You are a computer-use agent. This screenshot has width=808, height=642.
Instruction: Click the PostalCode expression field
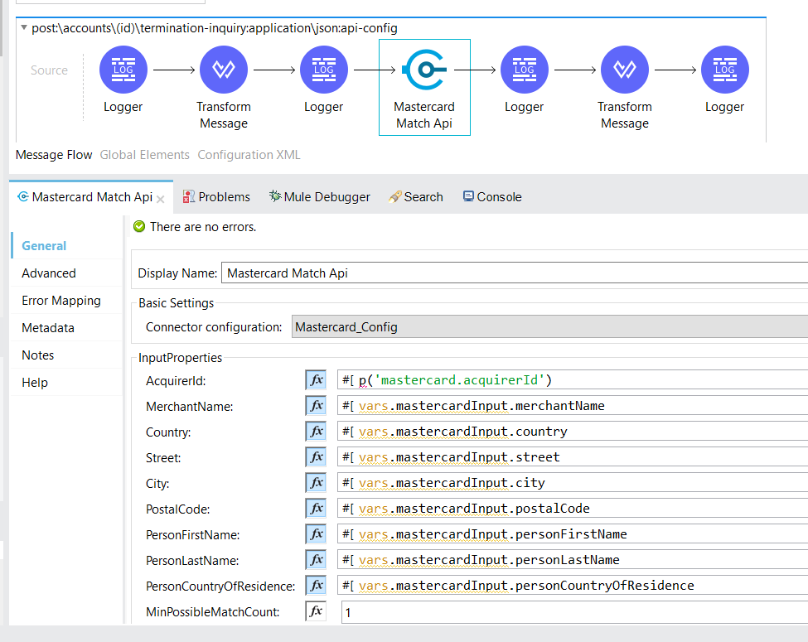click(x=572, y=509)
